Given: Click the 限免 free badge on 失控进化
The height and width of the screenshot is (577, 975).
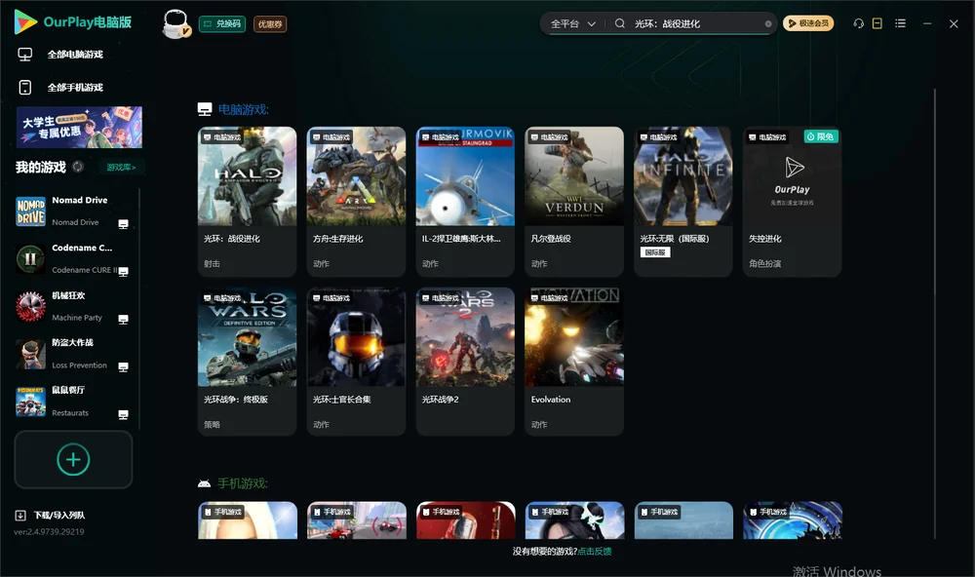Looking at the screenshot, I should (x=821, y=136).
